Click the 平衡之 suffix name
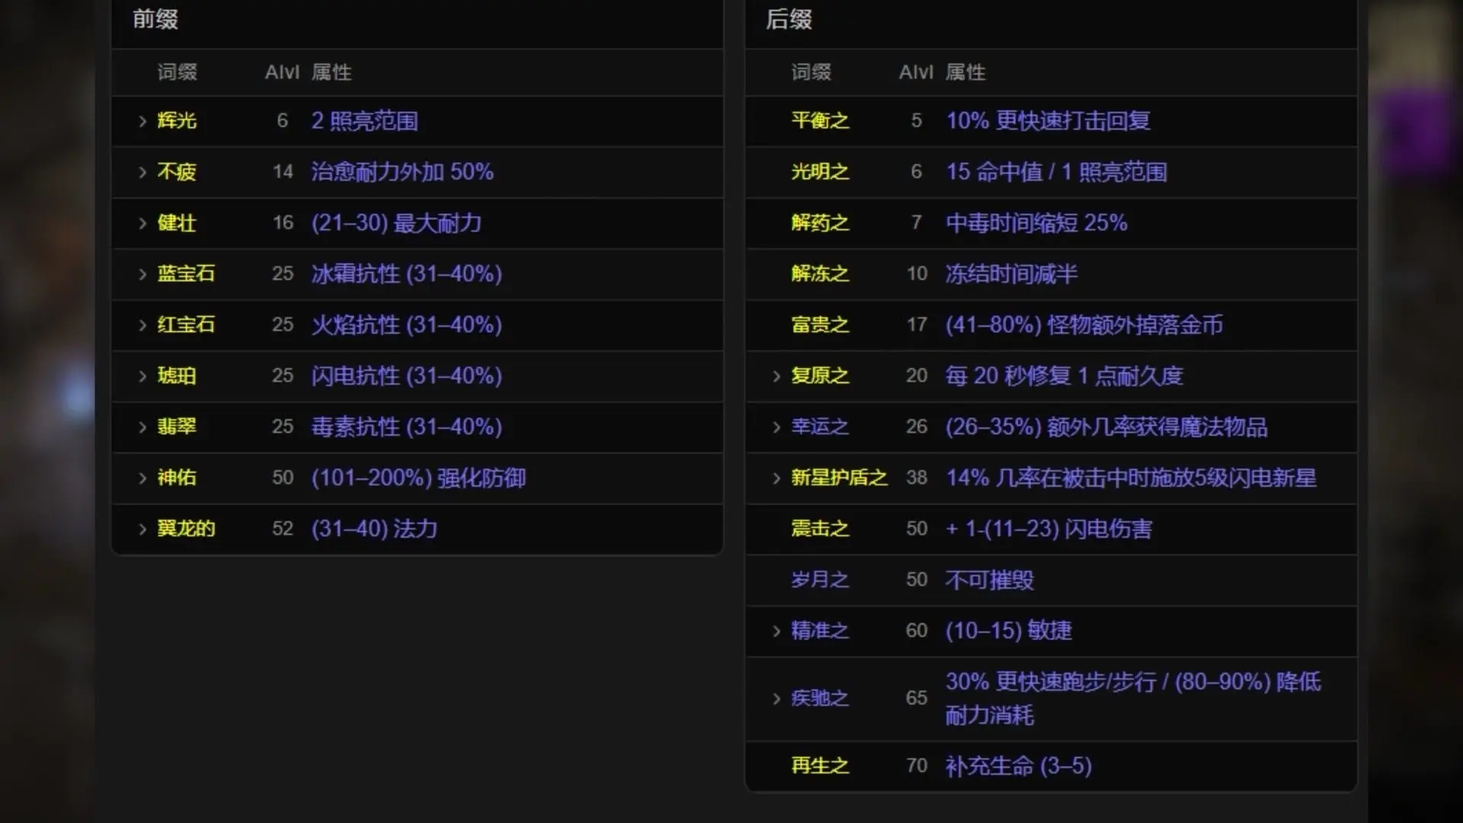Image resolution: width=1463 pixels, height=823 pixels. (820, 120)
